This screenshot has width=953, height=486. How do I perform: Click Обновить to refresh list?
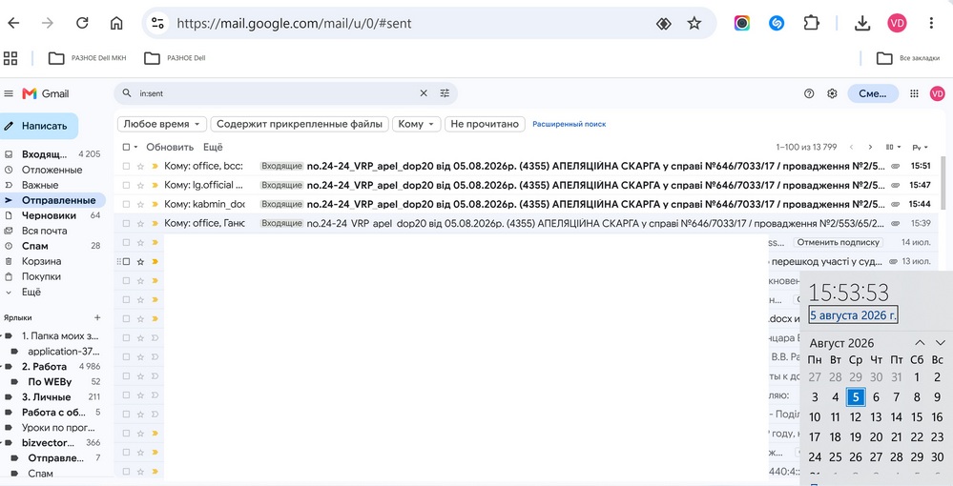coord(170,147)
